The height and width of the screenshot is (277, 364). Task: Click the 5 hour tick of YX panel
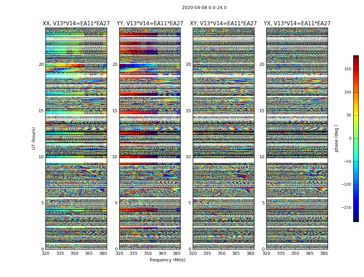click(x=263, y=203)
